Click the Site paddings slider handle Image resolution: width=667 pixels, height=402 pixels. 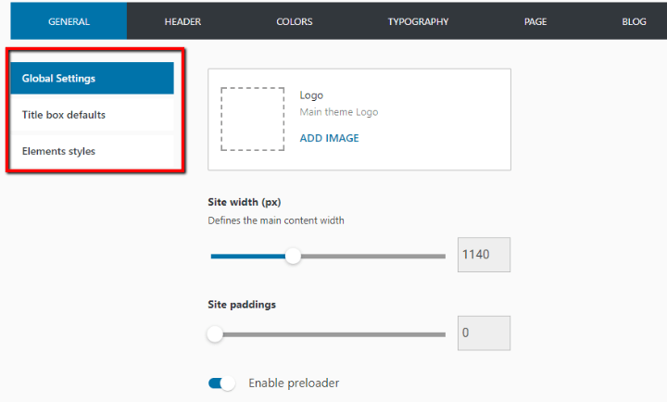point(215,334)
